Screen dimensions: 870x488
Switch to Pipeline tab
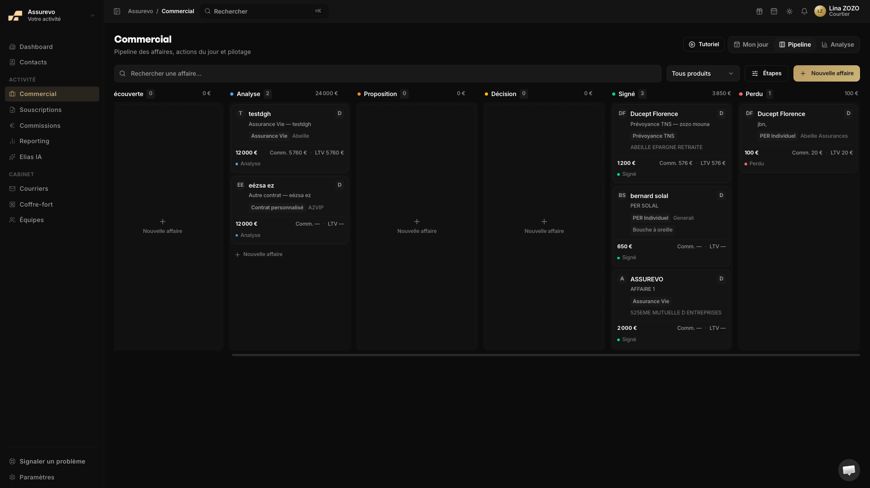coord(795,44)
